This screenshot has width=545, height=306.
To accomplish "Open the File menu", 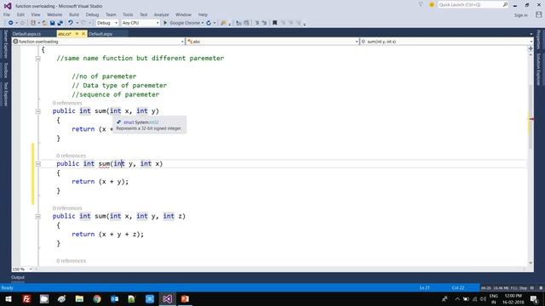I will pos(7,14).
